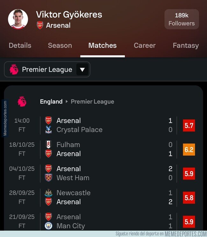Switch to the Season tab
207x237 pixels.
point(60,45)
